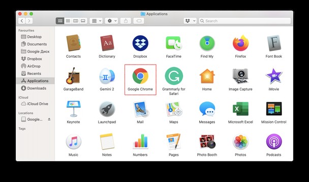Select the Dictionary app icon
The height and width of the screenshot is (182, 309).
pyautogui.click(x=107, y=43)
